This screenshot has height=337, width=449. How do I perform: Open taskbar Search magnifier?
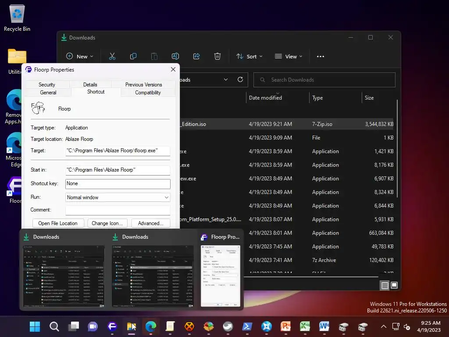point(54,326)
